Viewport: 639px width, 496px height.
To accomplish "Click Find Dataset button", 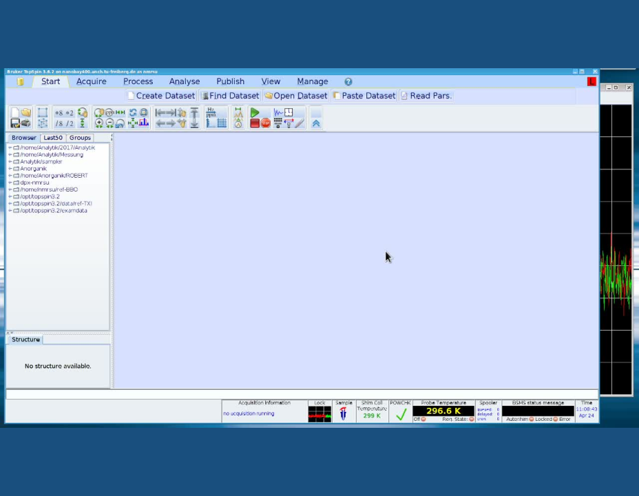I will coord(231,96).
